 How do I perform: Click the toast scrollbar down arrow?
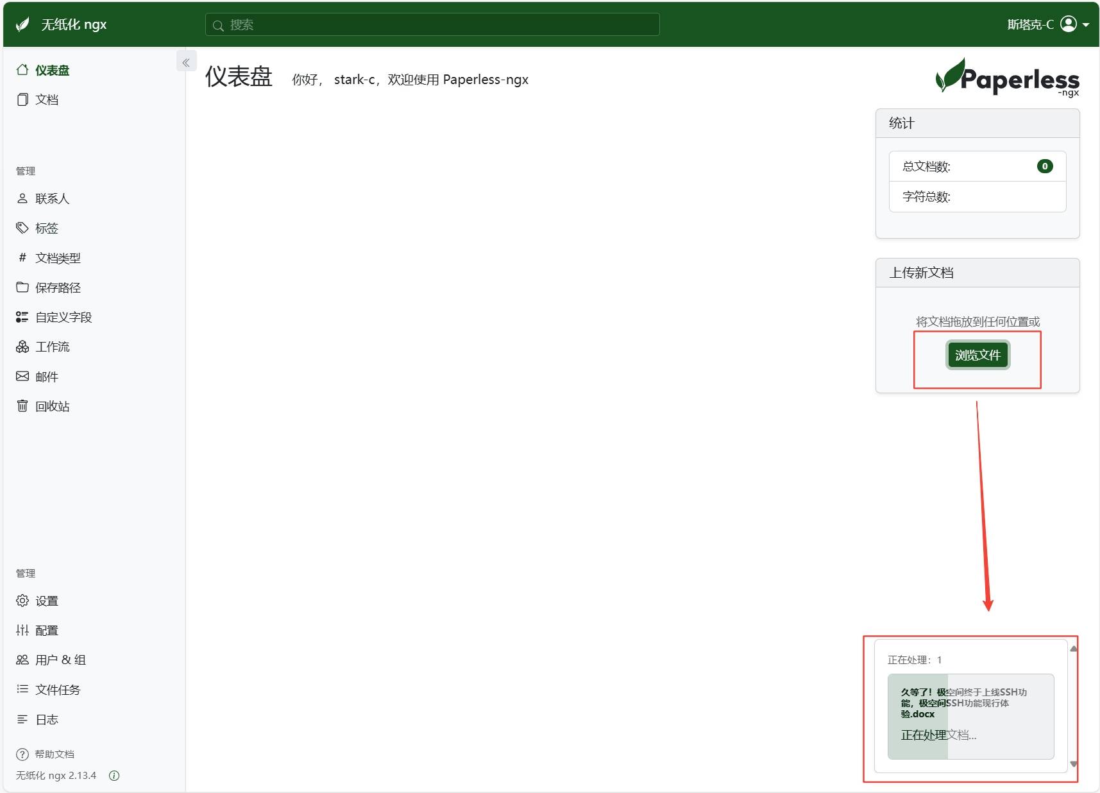(x=1074, y=763)
